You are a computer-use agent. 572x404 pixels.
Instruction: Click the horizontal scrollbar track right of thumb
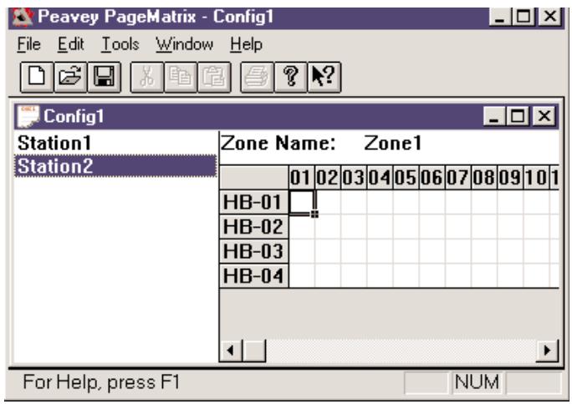(x=401, y=351)
